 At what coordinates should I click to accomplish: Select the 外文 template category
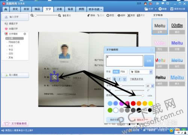[11, 46]
